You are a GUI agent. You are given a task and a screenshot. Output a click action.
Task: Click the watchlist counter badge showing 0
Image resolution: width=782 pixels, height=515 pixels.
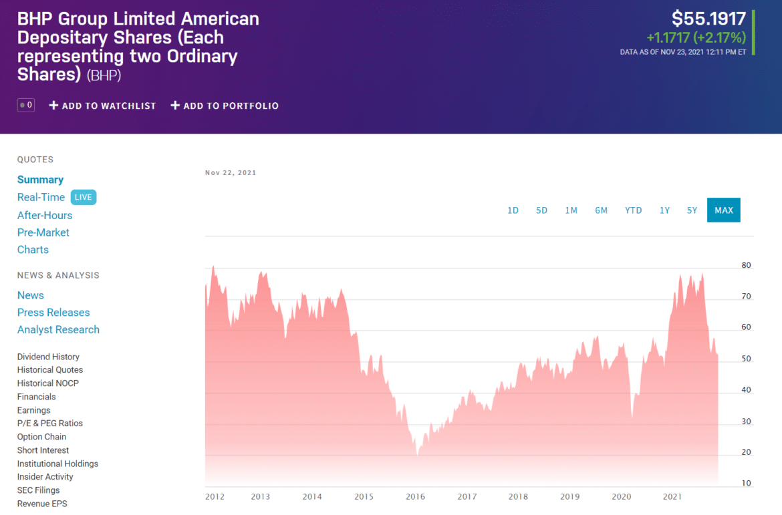[x=25, y=105]
